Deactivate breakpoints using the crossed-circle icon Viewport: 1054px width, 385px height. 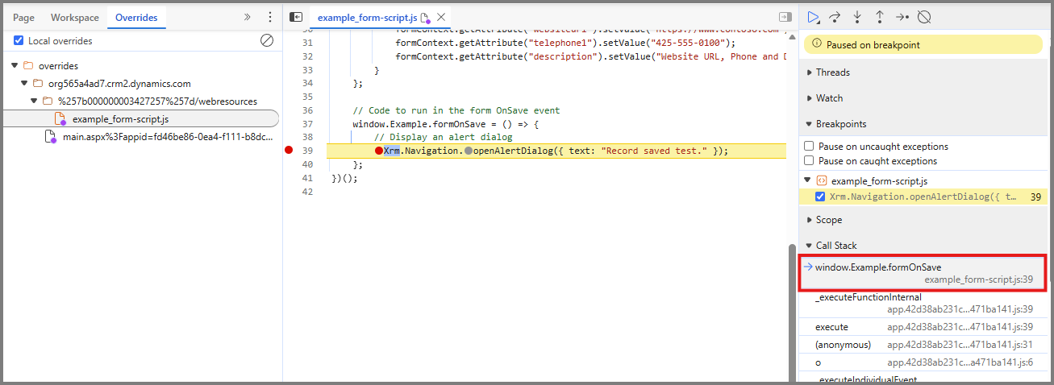click(925, 17)
